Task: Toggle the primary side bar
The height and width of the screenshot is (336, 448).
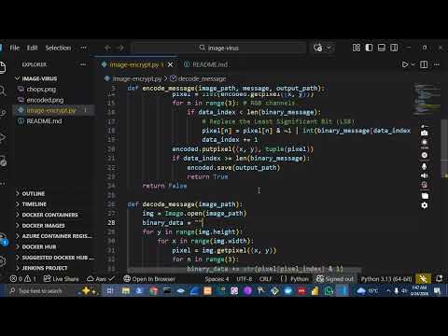Action: [369, 48]
